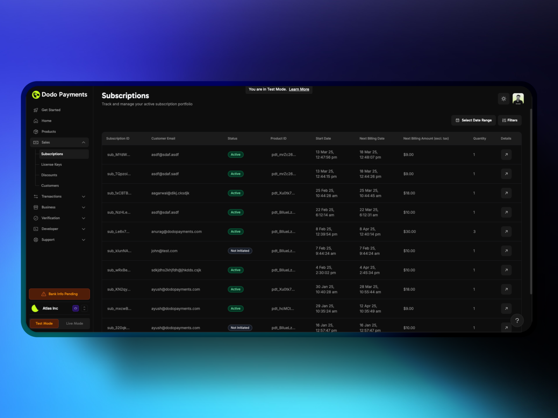
Task: Click the Customer Email column header
Action: [x=163, y=139]
